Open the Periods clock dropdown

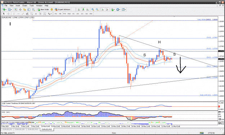pos(118,10)
